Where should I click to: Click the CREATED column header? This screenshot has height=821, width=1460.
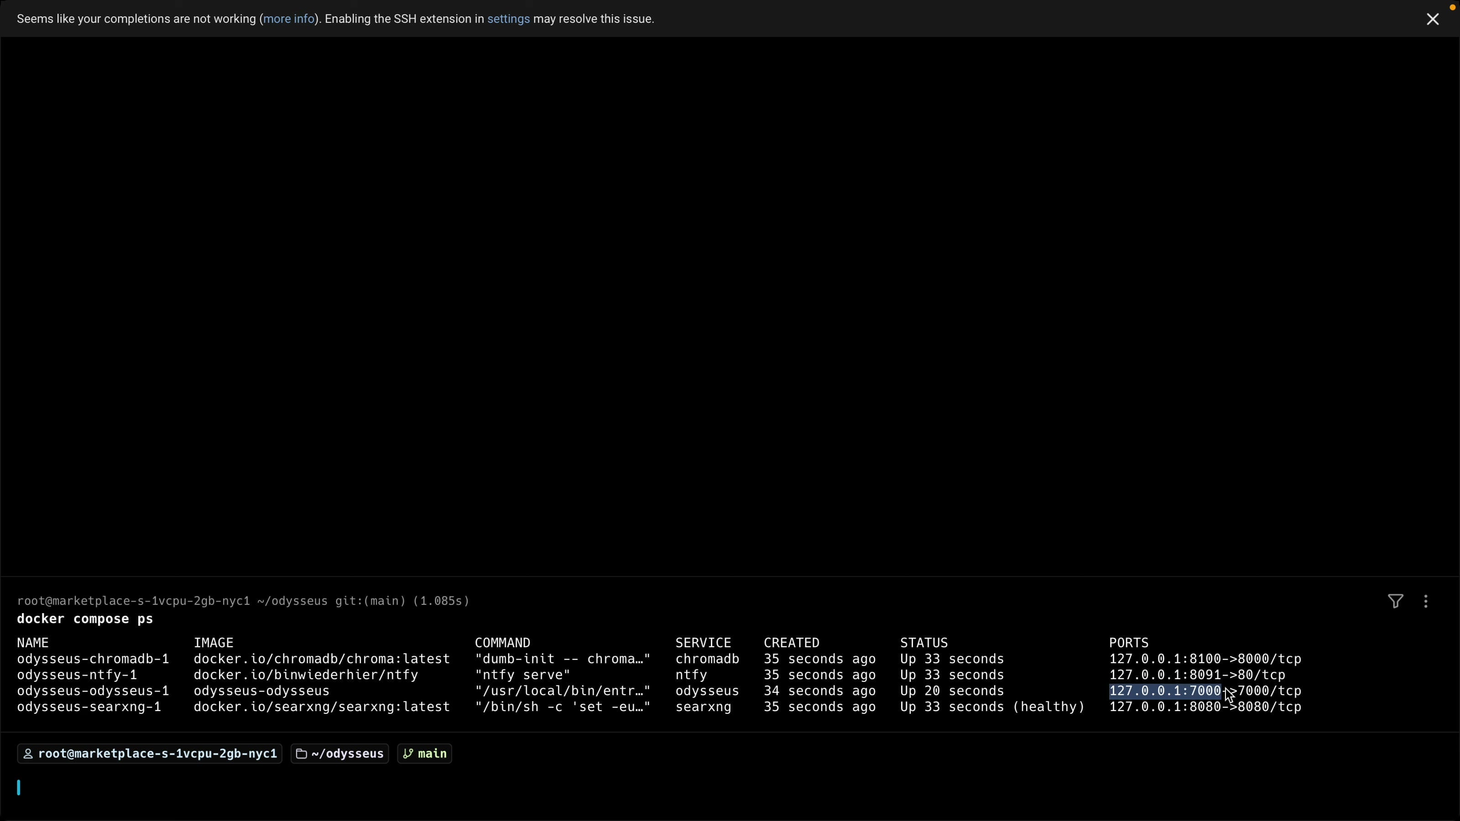pyautogui.click(x=792, y=643)
